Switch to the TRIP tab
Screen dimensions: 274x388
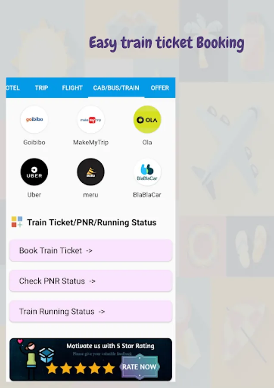[41, 88]
